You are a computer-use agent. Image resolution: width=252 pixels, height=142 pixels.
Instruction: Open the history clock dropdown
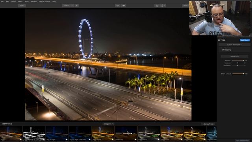pos(163,6)
